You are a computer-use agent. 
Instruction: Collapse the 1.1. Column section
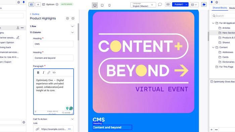pyautogui.click(x=73, y=32)
